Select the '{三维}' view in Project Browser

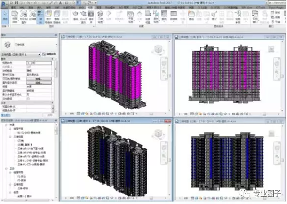(20, 141)
